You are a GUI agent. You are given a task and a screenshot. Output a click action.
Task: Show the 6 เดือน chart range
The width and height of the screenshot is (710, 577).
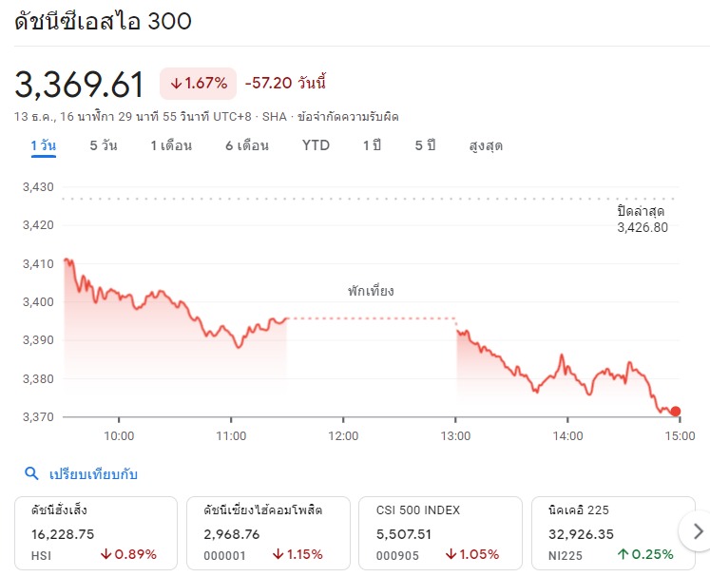click(247, 145)
